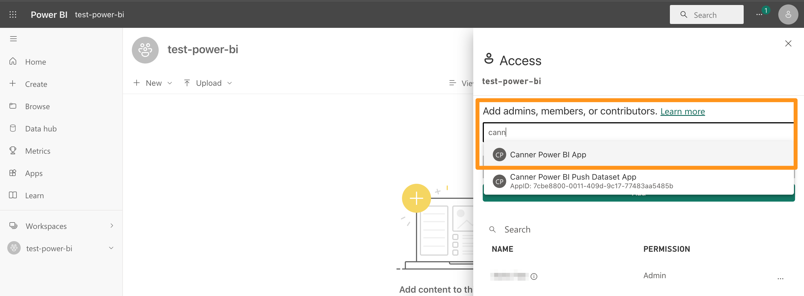Open the Browse folder icon

(x=13, y=106)
